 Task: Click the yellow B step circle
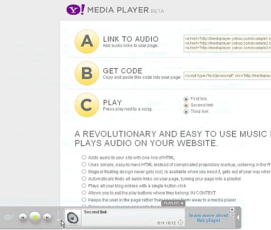tap(87, 73)
